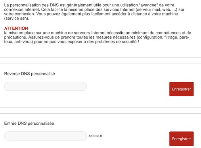Click the .hd.free.fr domain suffix text
The width and height of the screenshot is (201, 148).
[95, 136]
